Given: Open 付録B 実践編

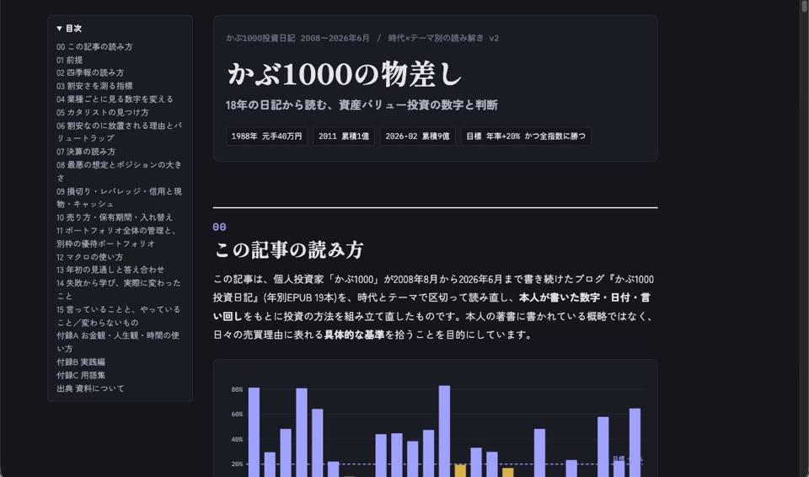Looking at the screenshot, I should pos(81,362).
